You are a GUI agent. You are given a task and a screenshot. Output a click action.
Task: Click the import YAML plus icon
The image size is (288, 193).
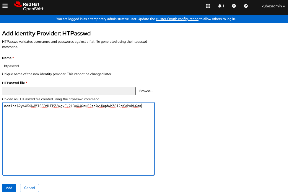tap(234, 6)
